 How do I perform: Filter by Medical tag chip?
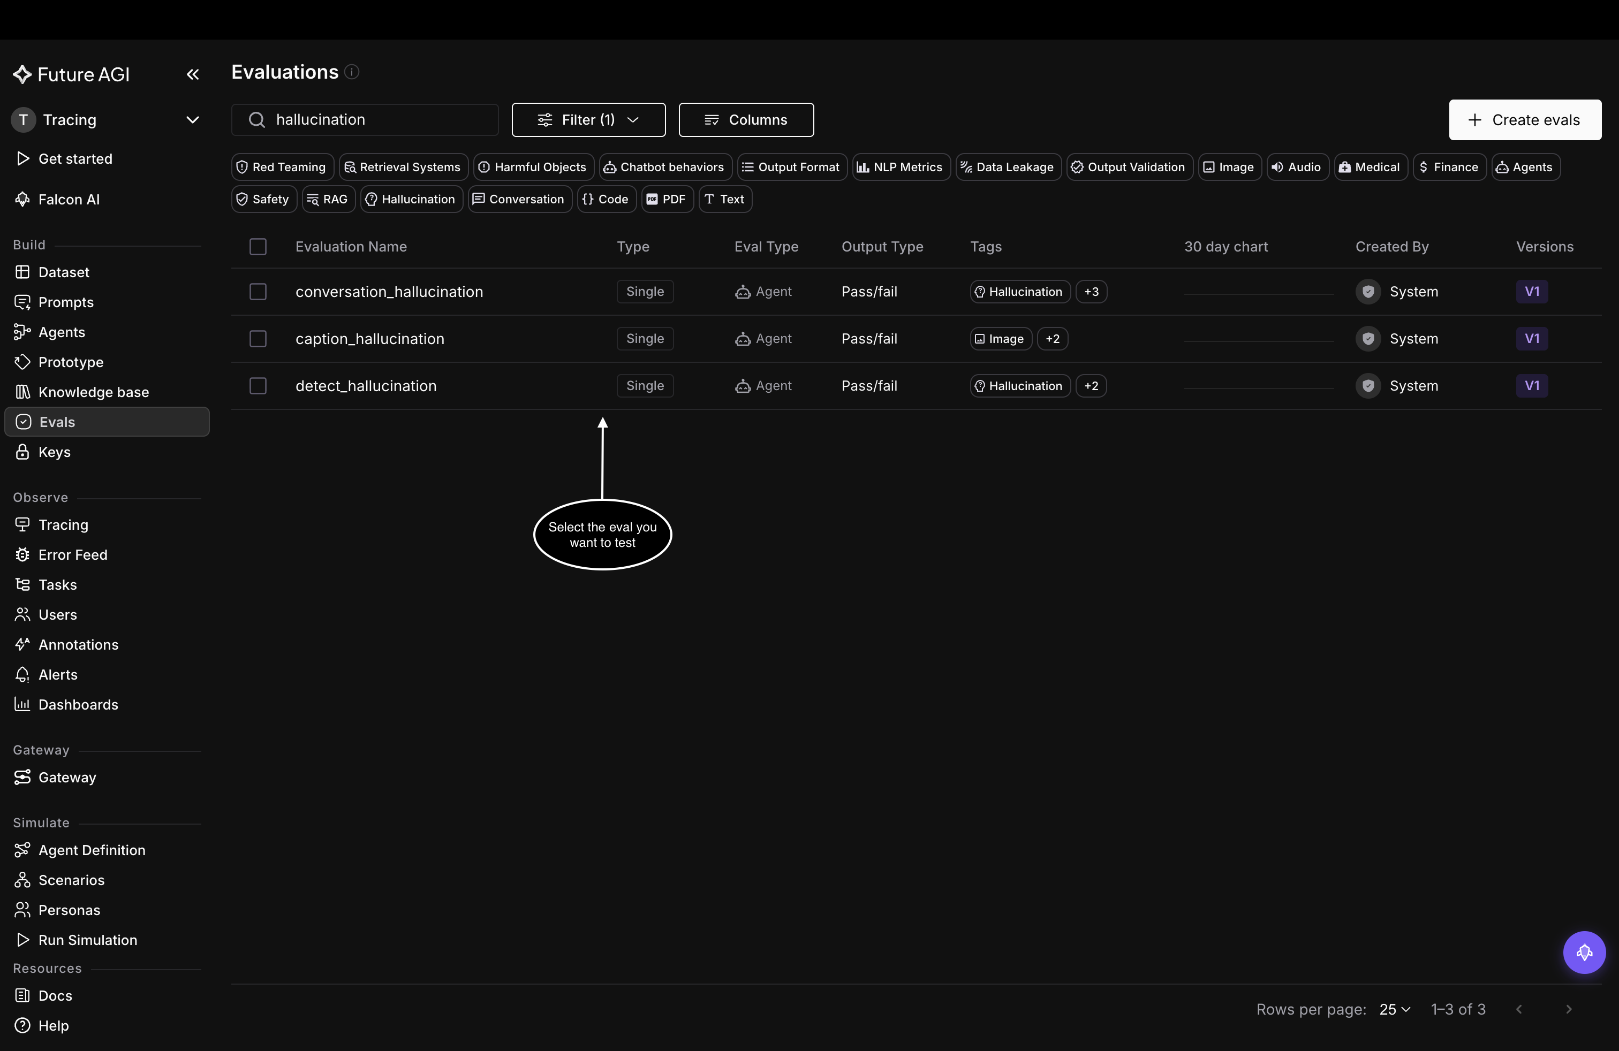tap(1370, 166)
